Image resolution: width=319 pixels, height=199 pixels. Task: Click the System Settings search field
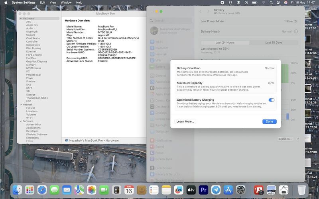tap(171, 21)
